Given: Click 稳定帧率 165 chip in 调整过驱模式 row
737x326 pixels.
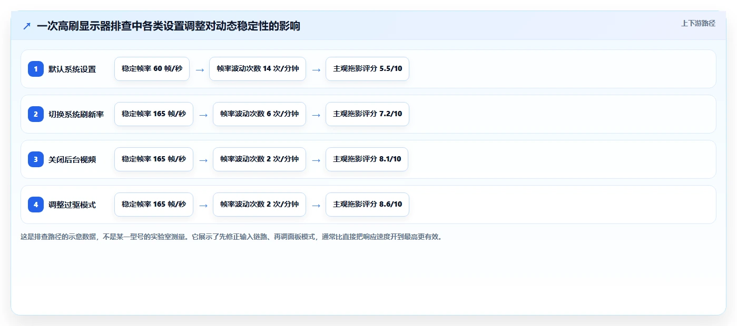Looking at the screenshot, I should (x=154, y=205).
